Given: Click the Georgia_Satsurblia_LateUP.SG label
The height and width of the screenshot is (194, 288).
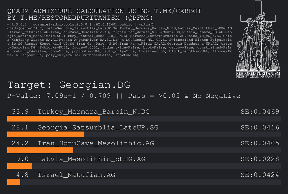Looking at the screenshot, I should pyautogui.click(x=98, y=127).
